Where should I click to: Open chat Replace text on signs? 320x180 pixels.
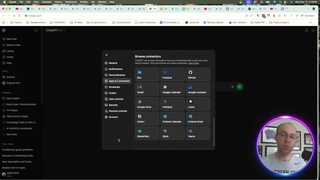coord(13,168)
